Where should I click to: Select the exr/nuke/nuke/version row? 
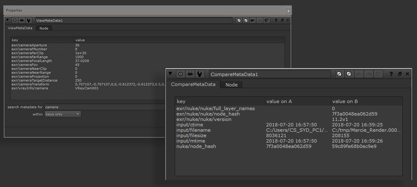[x=289, y=119]
